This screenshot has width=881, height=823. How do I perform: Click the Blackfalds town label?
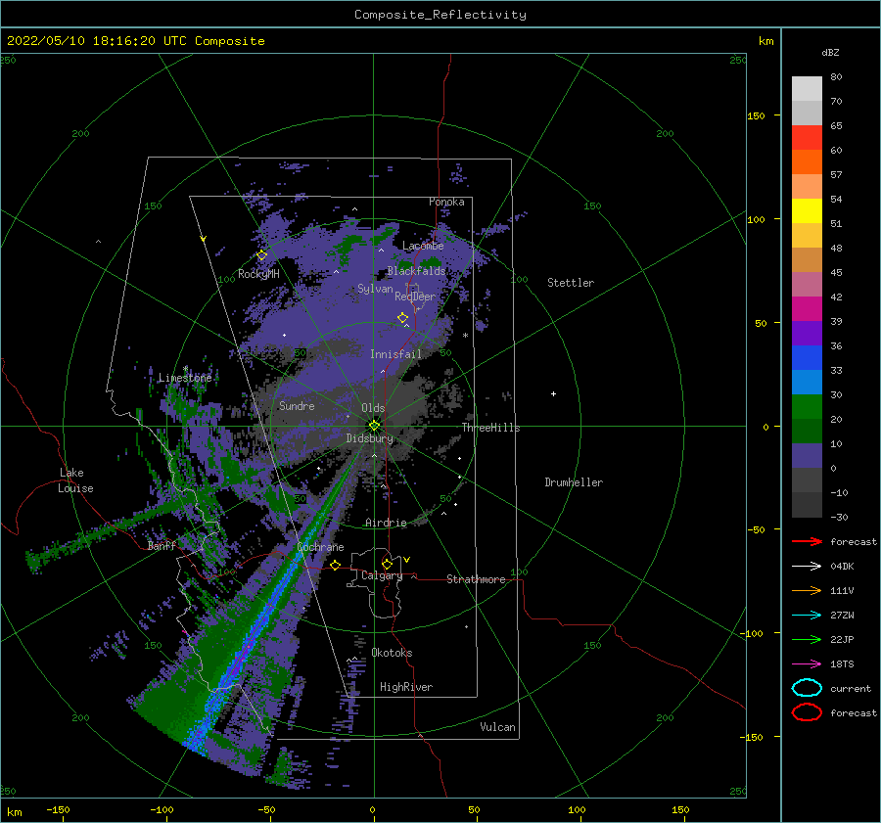[416, 271]
